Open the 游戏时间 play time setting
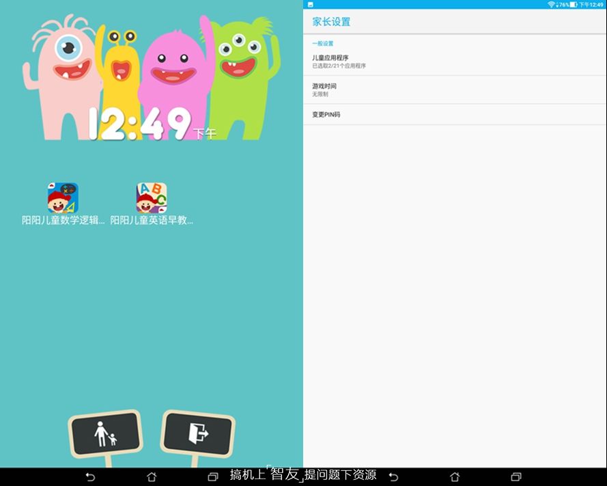 455,90
